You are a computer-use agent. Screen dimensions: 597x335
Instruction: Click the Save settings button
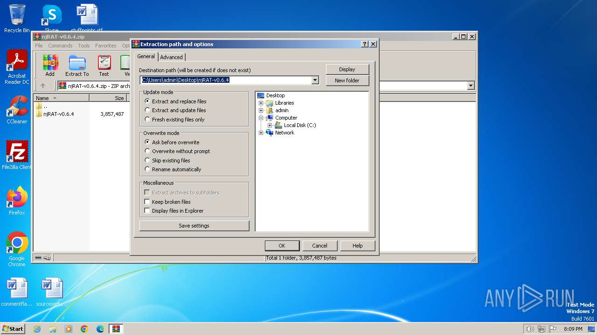pos(194,226)
